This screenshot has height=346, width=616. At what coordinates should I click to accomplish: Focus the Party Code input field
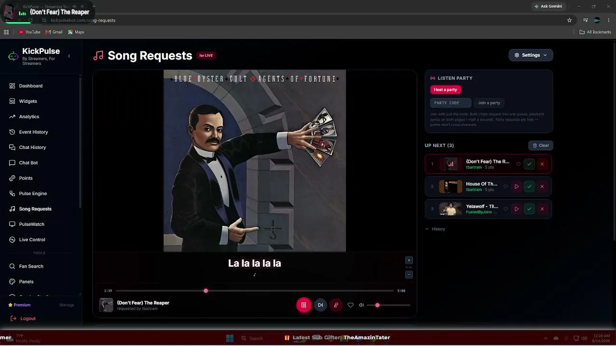(x=450, y=103)
